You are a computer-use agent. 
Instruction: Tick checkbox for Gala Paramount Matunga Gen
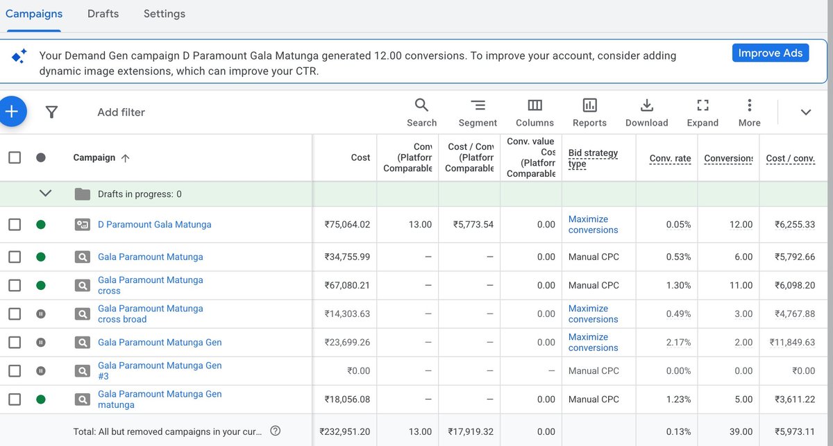(x=15, y=342)
